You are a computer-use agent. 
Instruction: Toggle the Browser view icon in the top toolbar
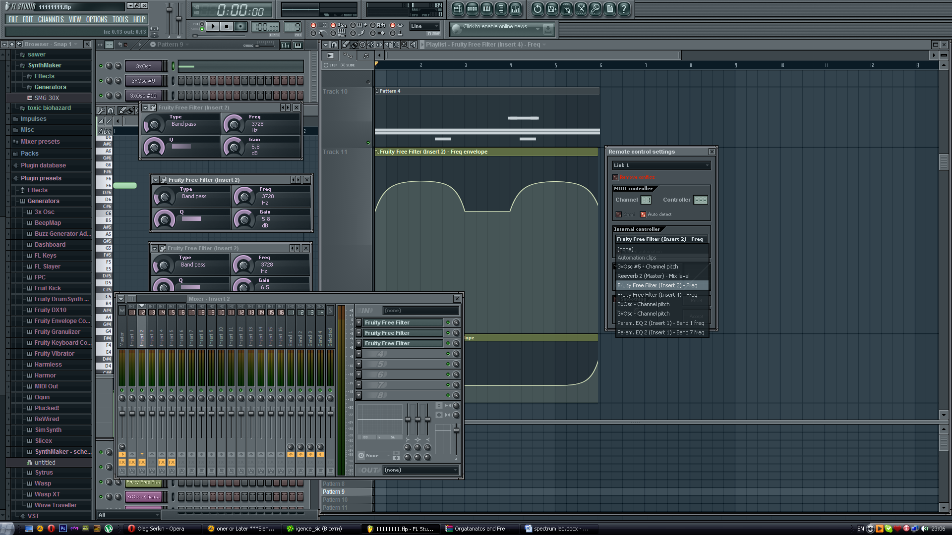(501, 8)
